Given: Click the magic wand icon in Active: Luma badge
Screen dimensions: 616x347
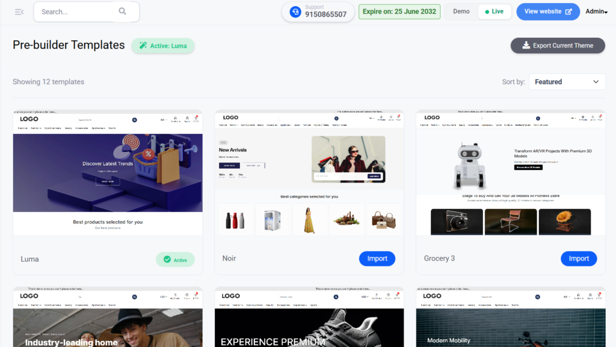Looking at the screenshot, I should coord(143,46).
